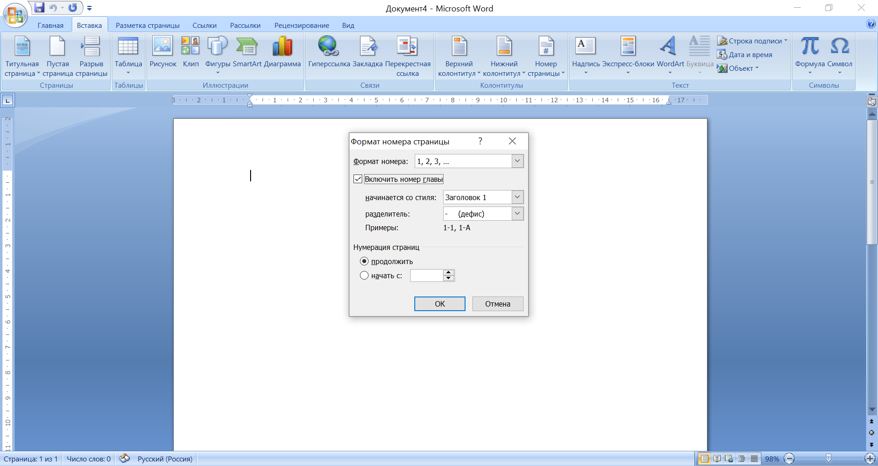The width and height of the screenshot is (878, 466).
Task: Click the Отмена button
Action: [x=498, y=304]
